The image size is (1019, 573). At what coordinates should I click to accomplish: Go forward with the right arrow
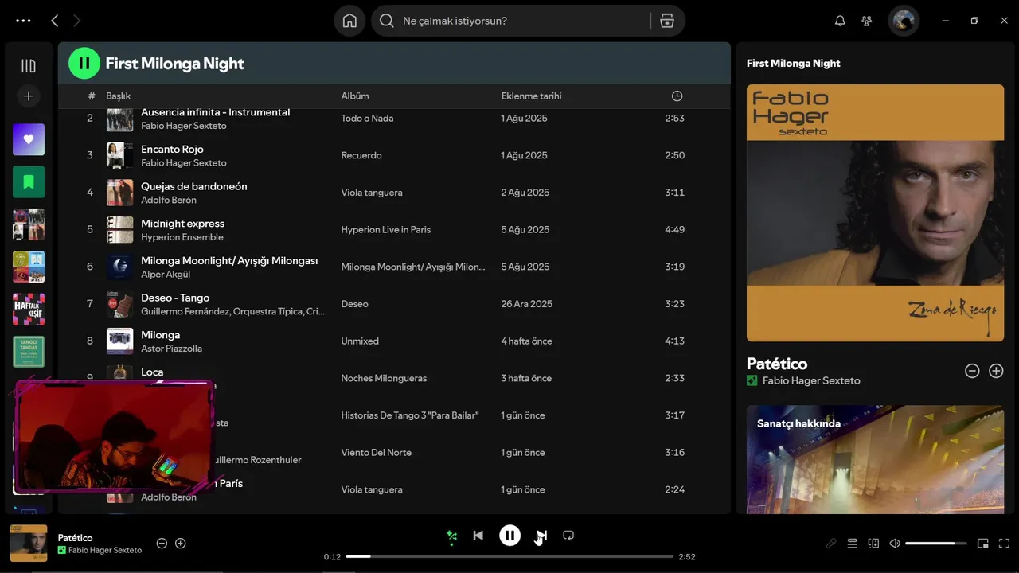76,21
